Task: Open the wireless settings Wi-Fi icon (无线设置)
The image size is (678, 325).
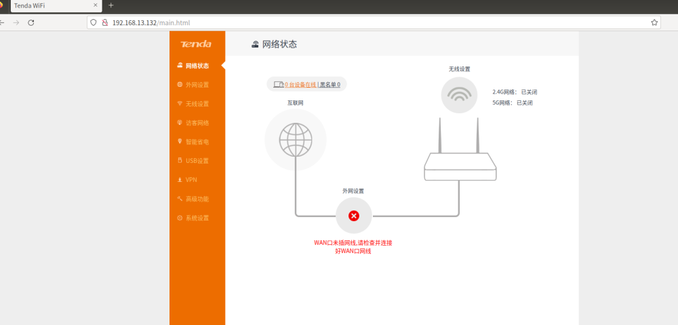Action: click(x=459, y=94)
